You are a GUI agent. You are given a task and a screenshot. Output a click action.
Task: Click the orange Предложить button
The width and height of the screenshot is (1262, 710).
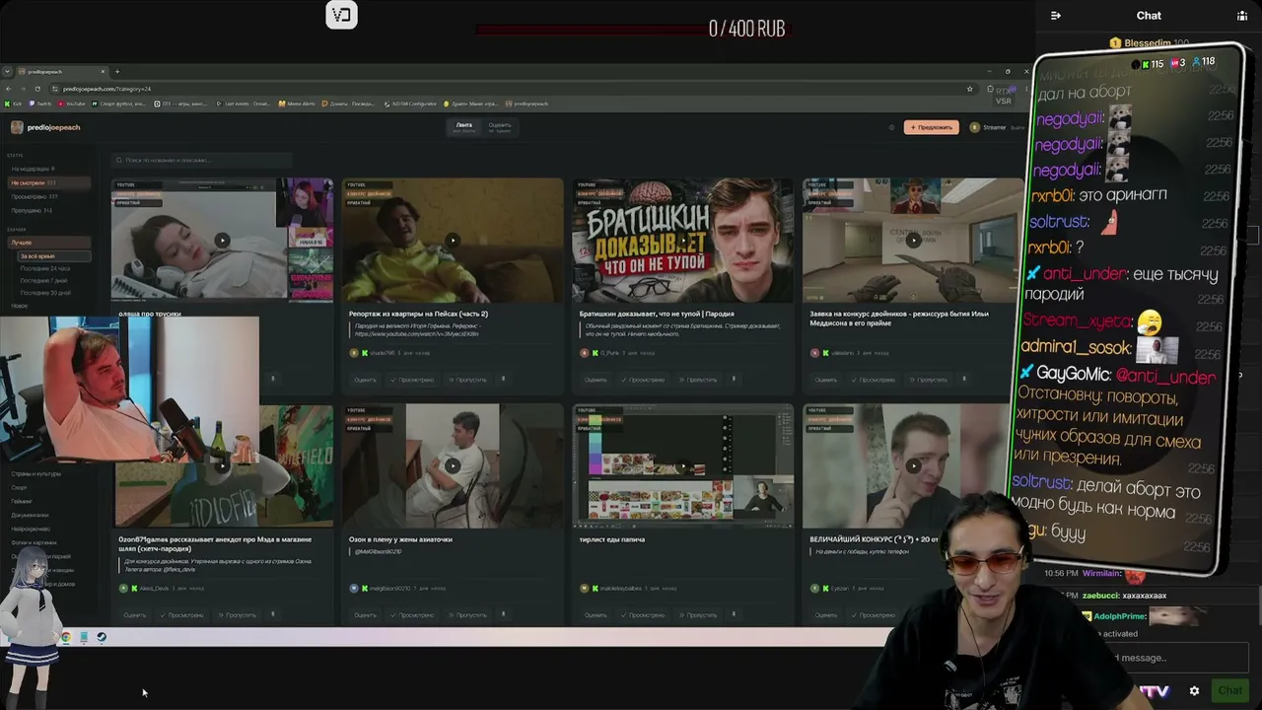point(931,127)
